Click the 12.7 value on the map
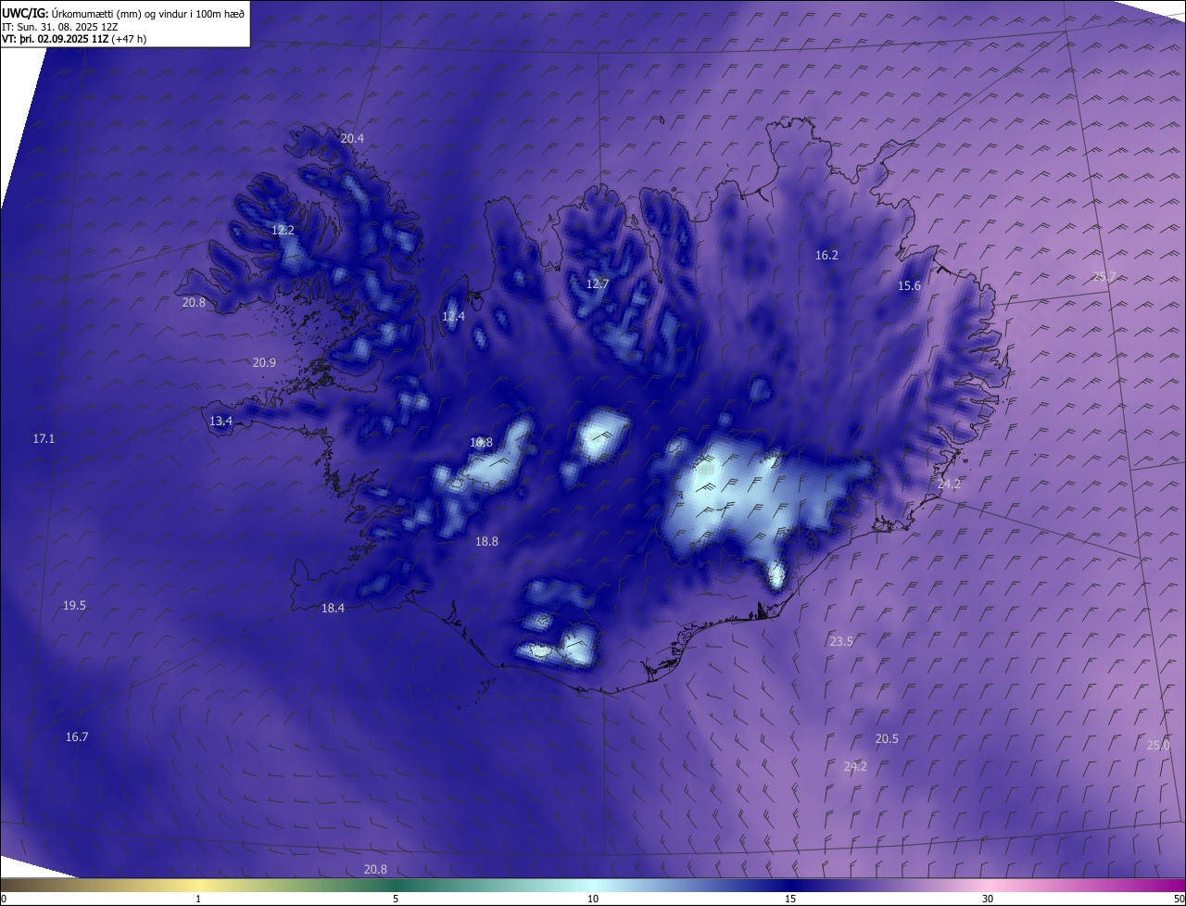 click(598, 283)
